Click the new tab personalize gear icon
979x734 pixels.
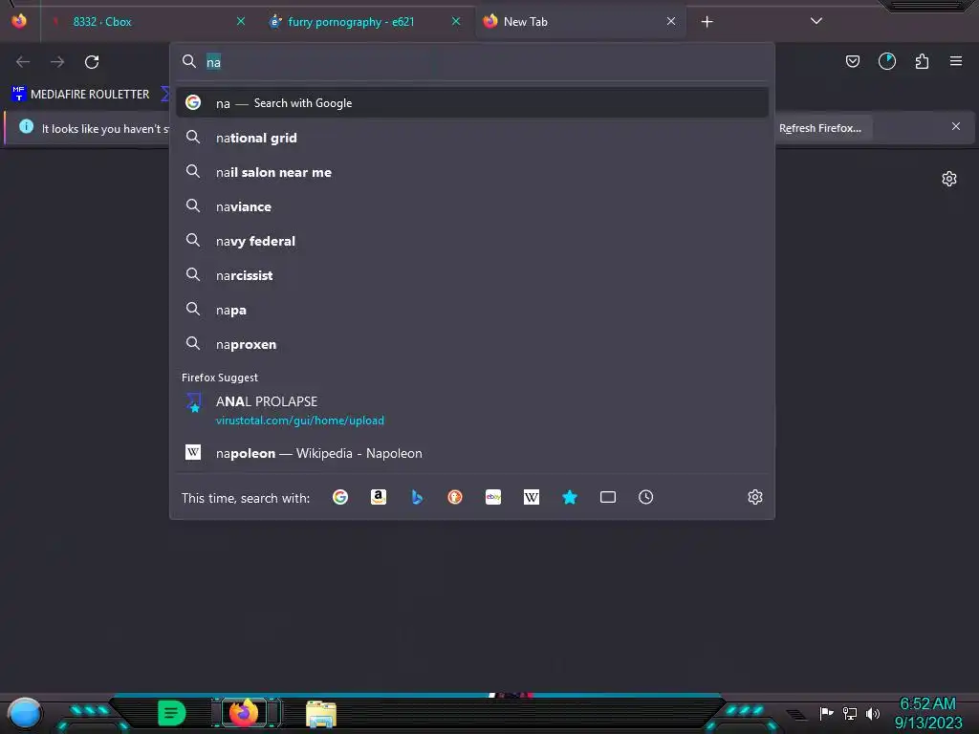(x=949, y=179)
